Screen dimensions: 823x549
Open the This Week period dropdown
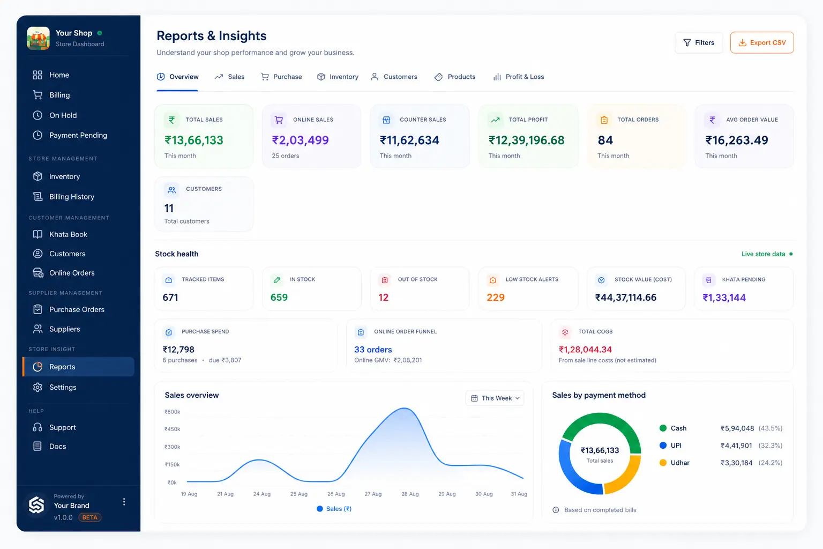(x=495, y=398)
